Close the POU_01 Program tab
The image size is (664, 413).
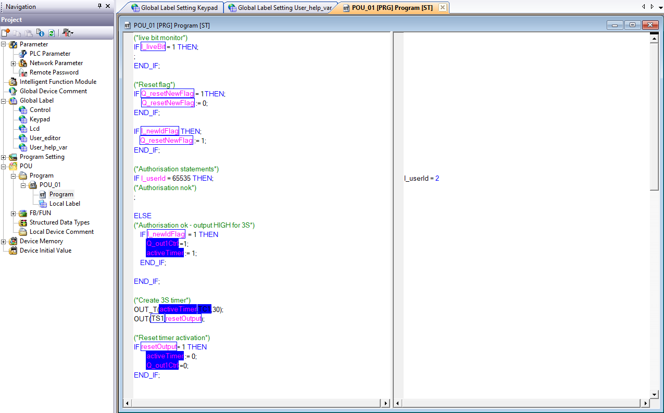pos(442,8)
